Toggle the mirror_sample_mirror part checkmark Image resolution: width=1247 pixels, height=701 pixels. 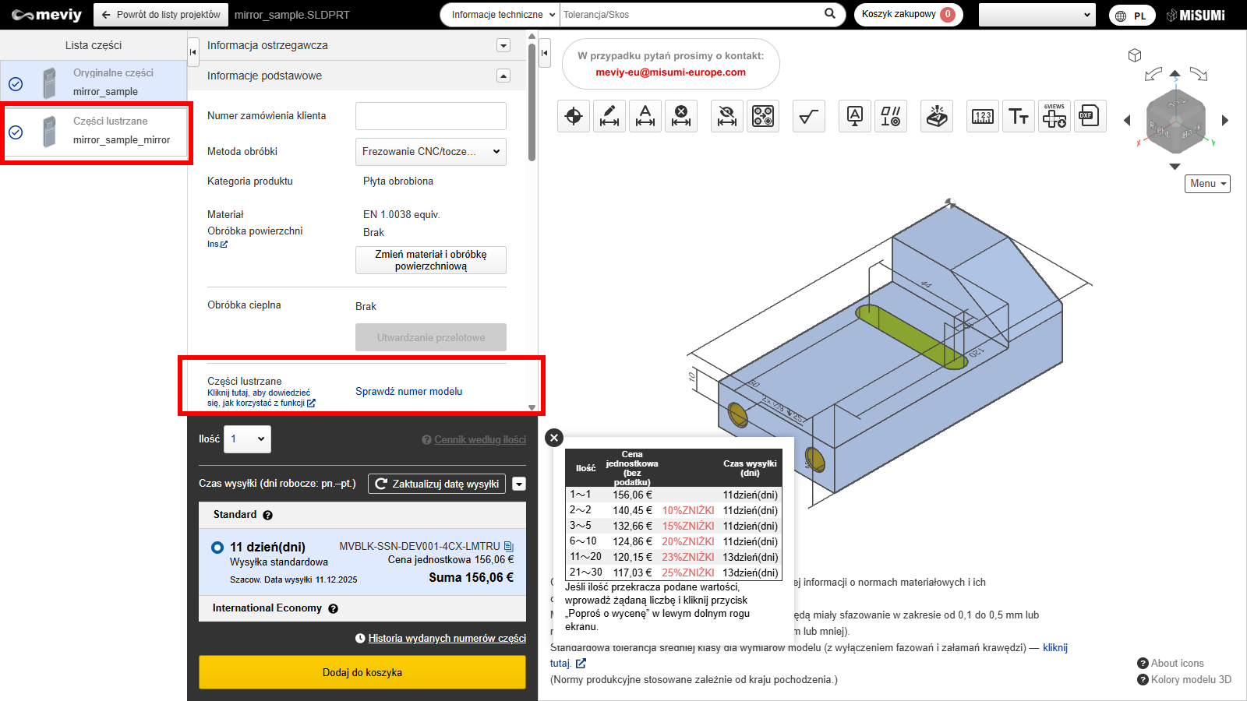click(16, 132)
